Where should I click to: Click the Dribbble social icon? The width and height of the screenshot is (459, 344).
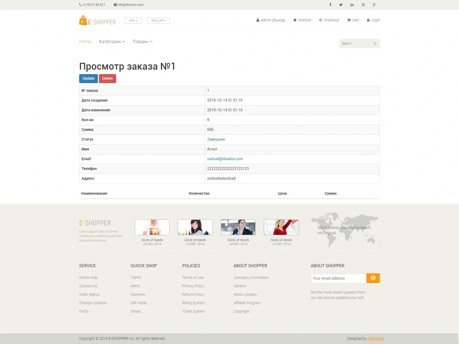pos(363,5)
